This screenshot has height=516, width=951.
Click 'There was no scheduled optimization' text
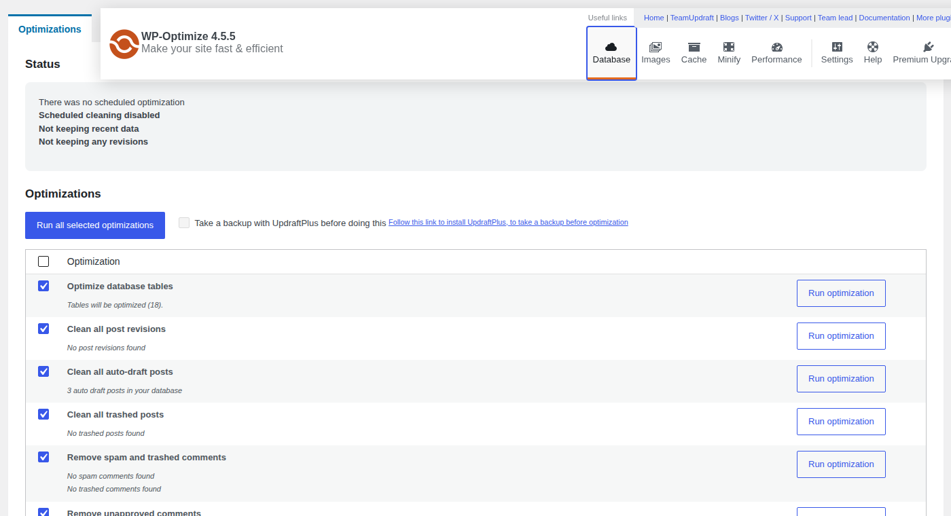click(111, 103)
